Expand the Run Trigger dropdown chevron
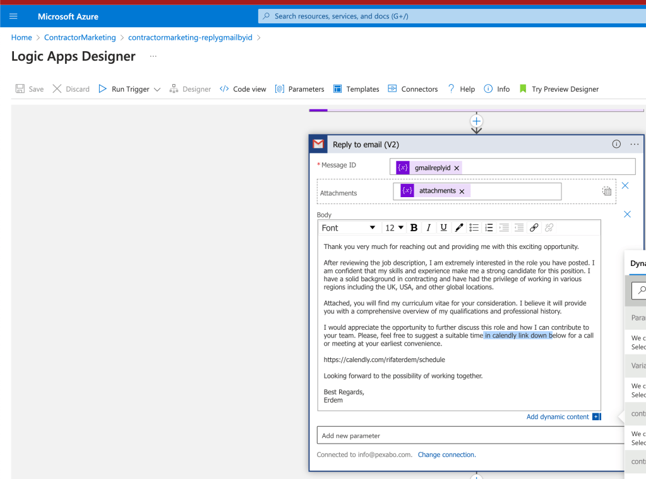 (157, 89)
